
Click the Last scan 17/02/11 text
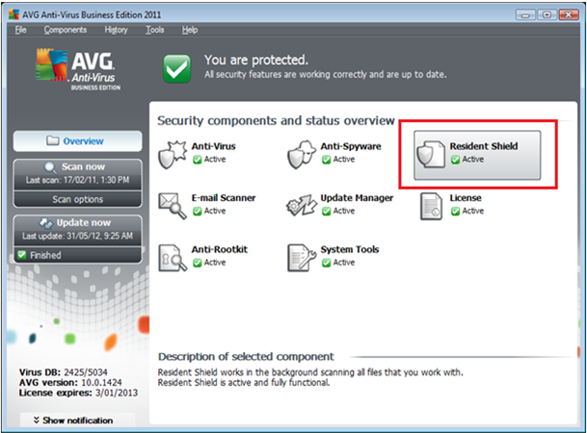tap(77, 180)
